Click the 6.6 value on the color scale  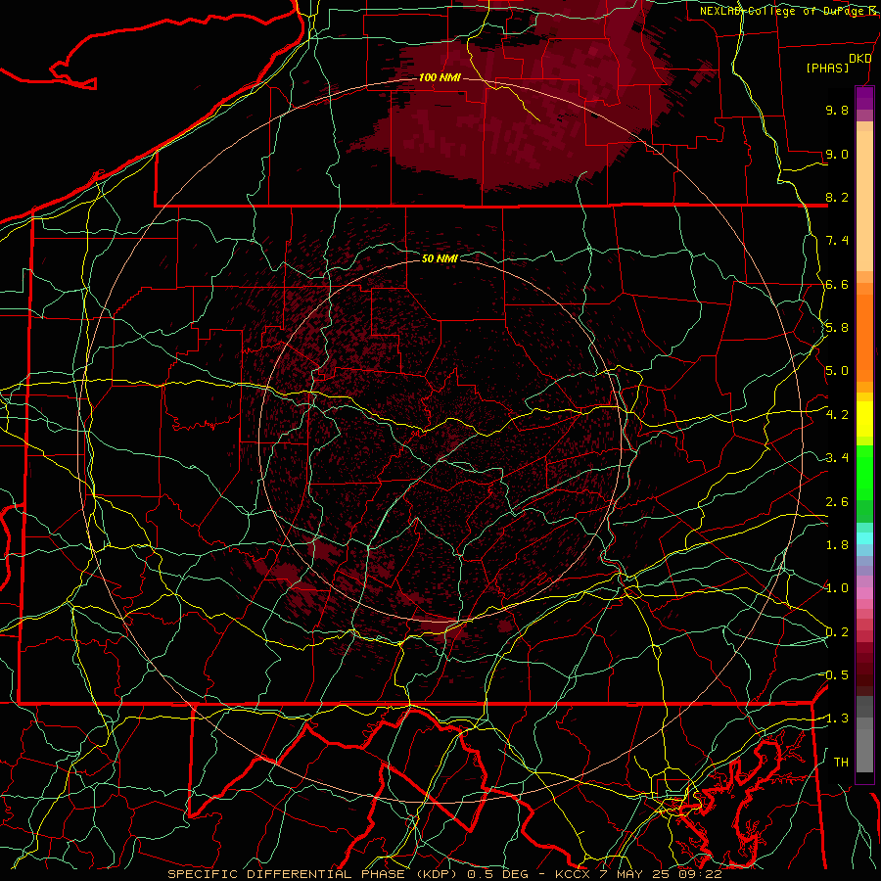(x=837, y=284)
